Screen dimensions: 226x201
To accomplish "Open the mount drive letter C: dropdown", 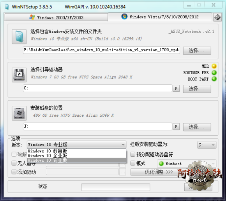I will pos(207,145).
